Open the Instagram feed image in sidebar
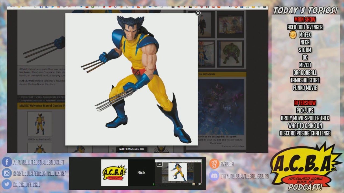Viewport: 344px width, 193px height. pos(221,107)
